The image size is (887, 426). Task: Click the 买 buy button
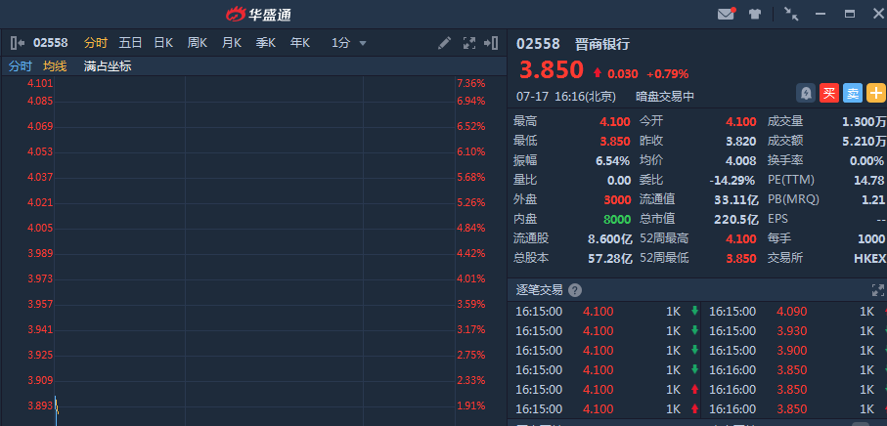pos(829,93)
